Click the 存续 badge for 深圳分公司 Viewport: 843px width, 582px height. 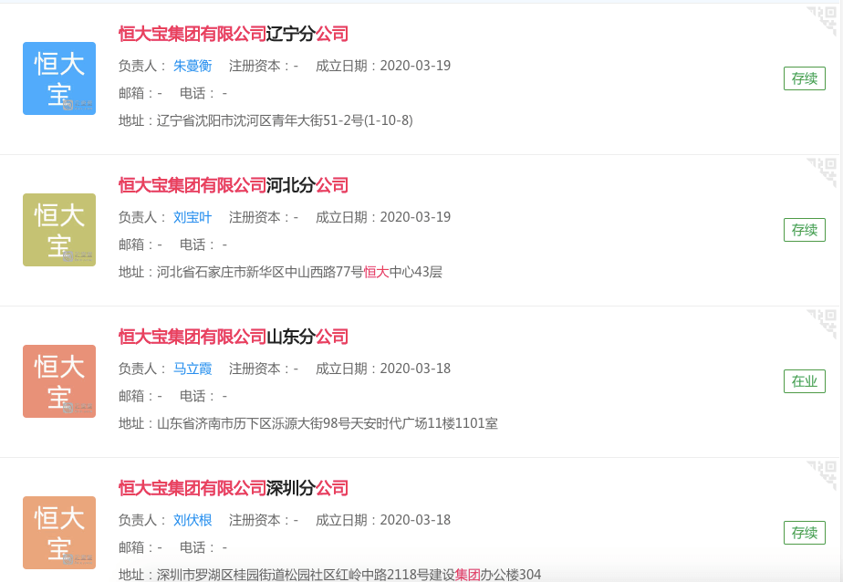pyautogui.click(x=804, y=533)
